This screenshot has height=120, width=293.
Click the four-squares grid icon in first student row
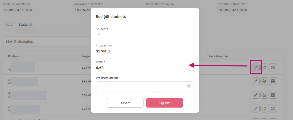[273, 67]
